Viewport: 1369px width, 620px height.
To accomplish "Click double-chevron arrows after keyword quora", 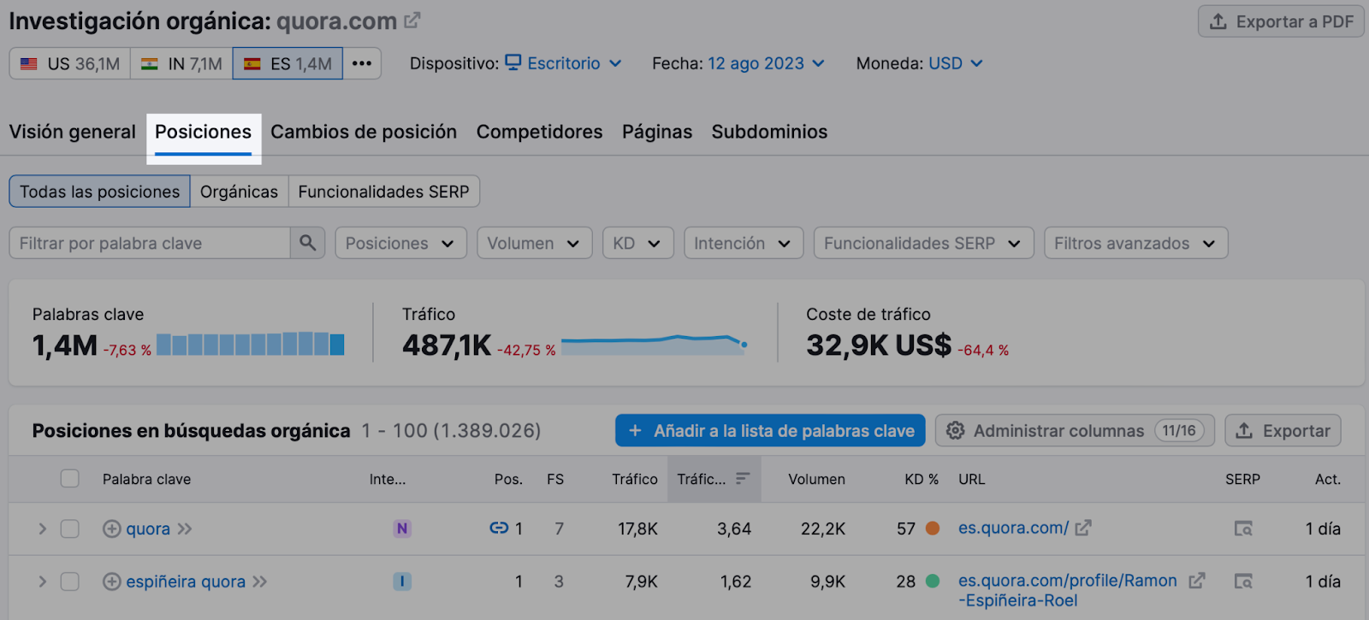I will (x=184, y=528).
